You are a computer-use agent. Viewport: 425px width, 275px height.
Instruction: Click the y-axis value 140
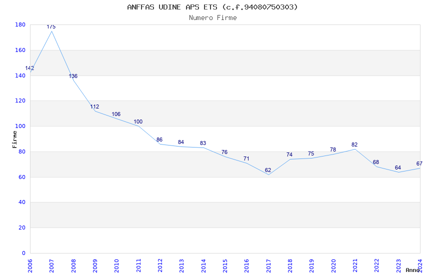point(20,75)
